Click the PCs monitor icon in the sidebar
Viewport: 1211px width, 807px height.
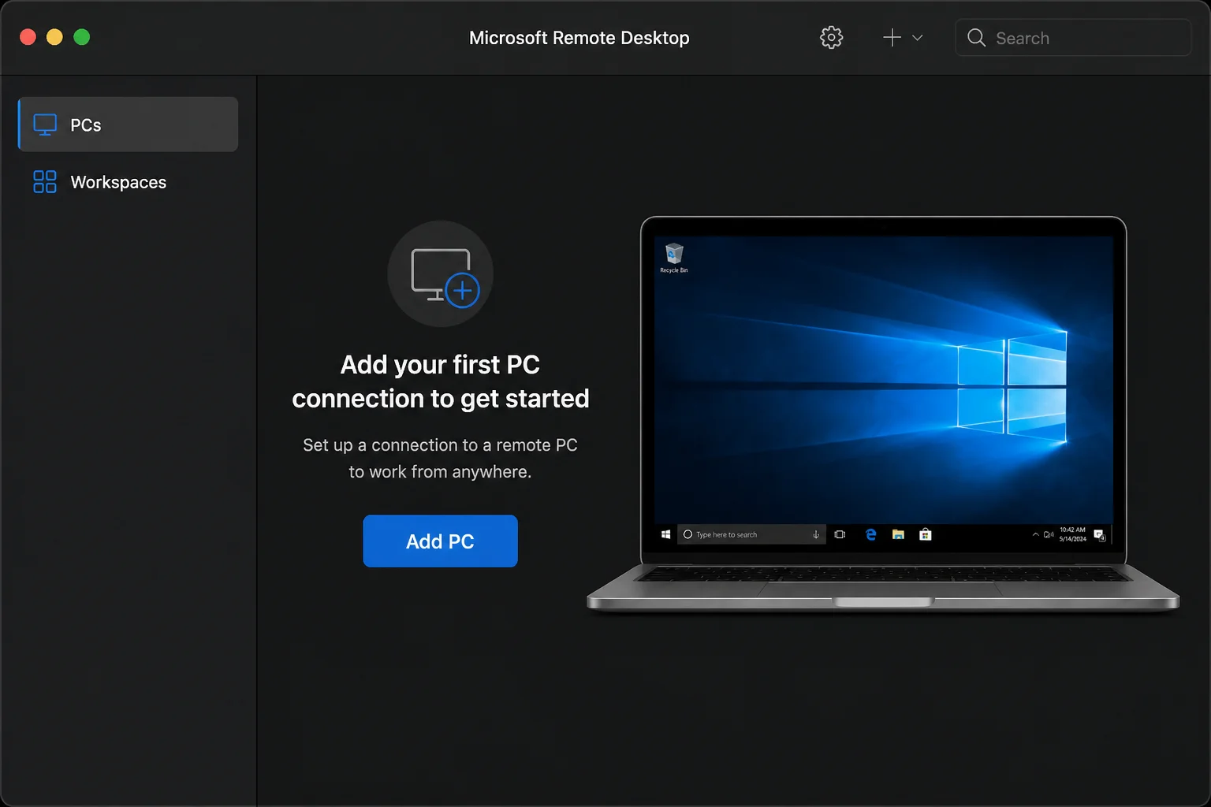click(x=45, y=125)
